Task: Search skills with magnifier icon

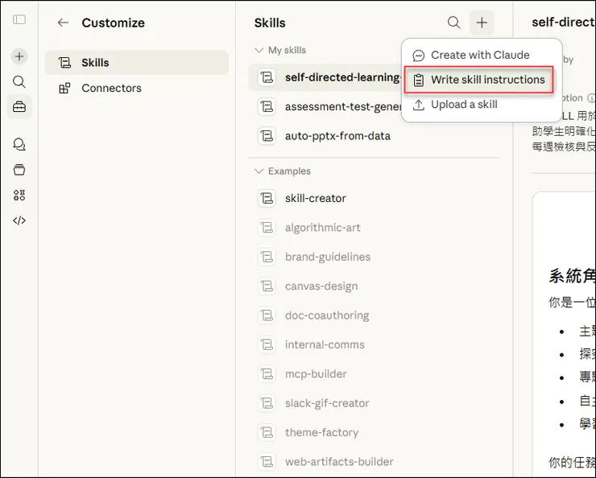Action: point(454,23)
